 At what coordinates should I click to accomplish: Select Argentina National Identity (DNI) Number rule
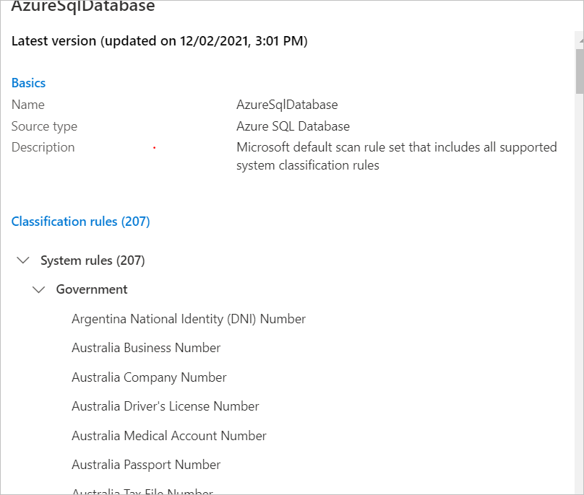[189, 318]
